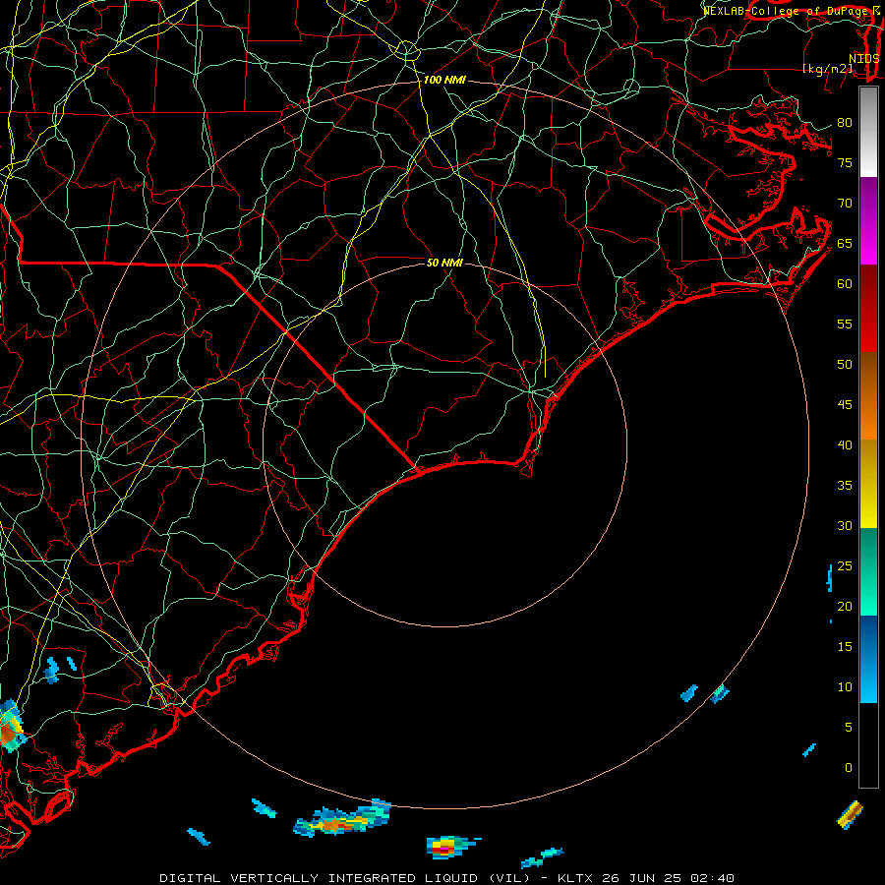
Task: Click the 35 value on the VIL scale
Action: point(845,486)
